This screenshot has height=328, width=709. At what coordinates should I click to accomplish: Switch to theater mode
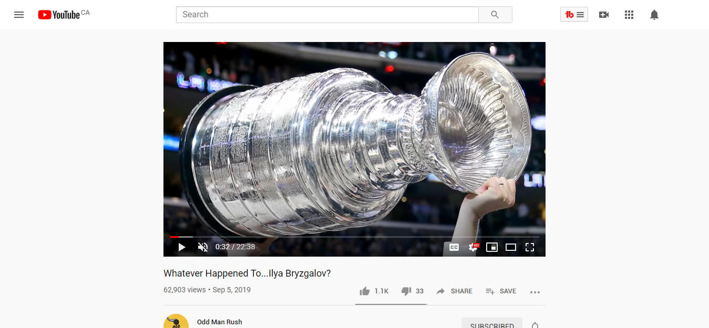(x=511, y=247)
